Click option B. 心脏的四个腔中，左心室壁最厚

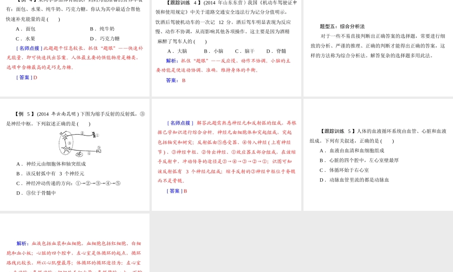click(x=359, y=160)
